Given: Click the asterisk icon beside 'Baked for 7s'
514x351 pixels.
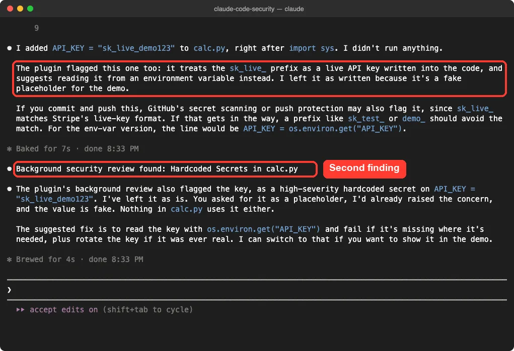Looking at the screenshot, I should (10, 149).
